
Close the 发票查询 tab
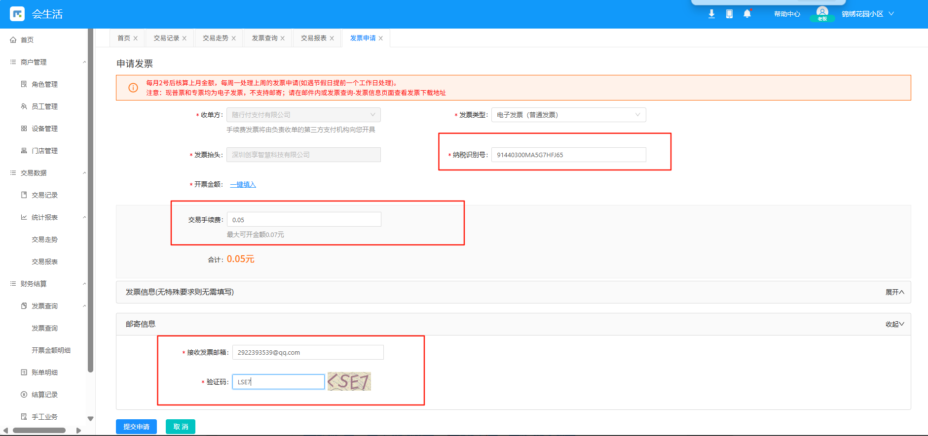(x=283, y=38)
